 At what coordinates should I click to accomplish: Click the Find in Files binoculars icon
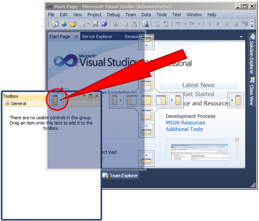point(146,24)
